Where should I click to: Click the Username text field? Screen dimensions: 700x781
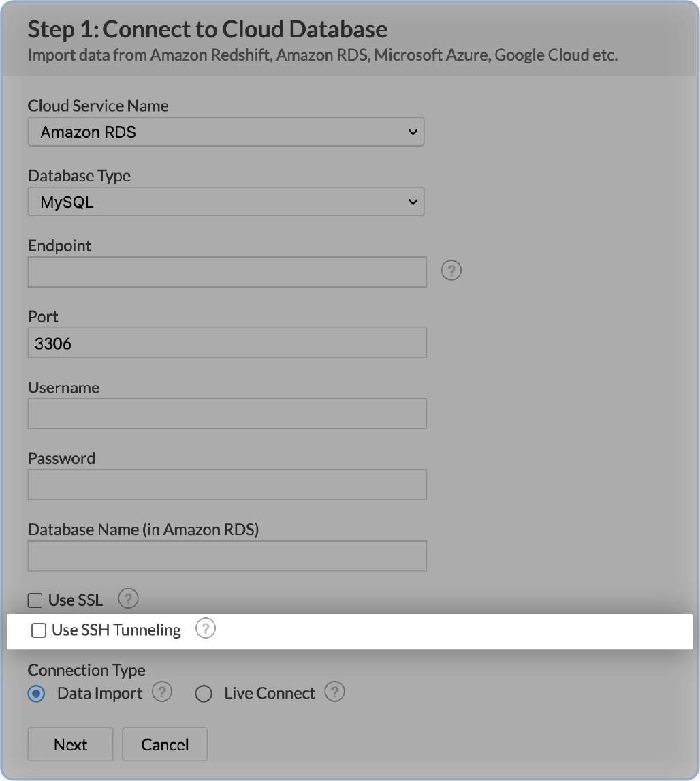pos(226,414)
